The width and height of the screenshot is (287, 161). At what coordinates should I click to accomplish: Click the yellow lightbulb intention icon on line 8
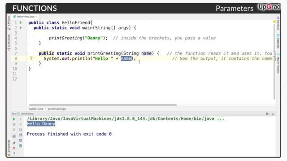tap(31, 58)
